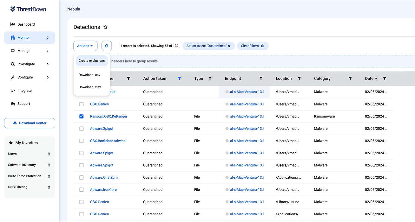Open the Download Center button

pos(30,123)
